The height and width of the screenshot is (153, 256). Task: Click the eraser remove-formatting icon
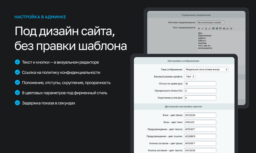[x=209, y=29]
